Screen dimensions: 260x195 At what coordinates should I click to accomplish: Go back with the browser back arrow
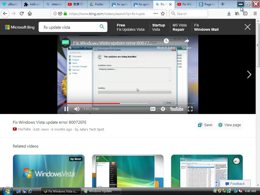point(5,13)
